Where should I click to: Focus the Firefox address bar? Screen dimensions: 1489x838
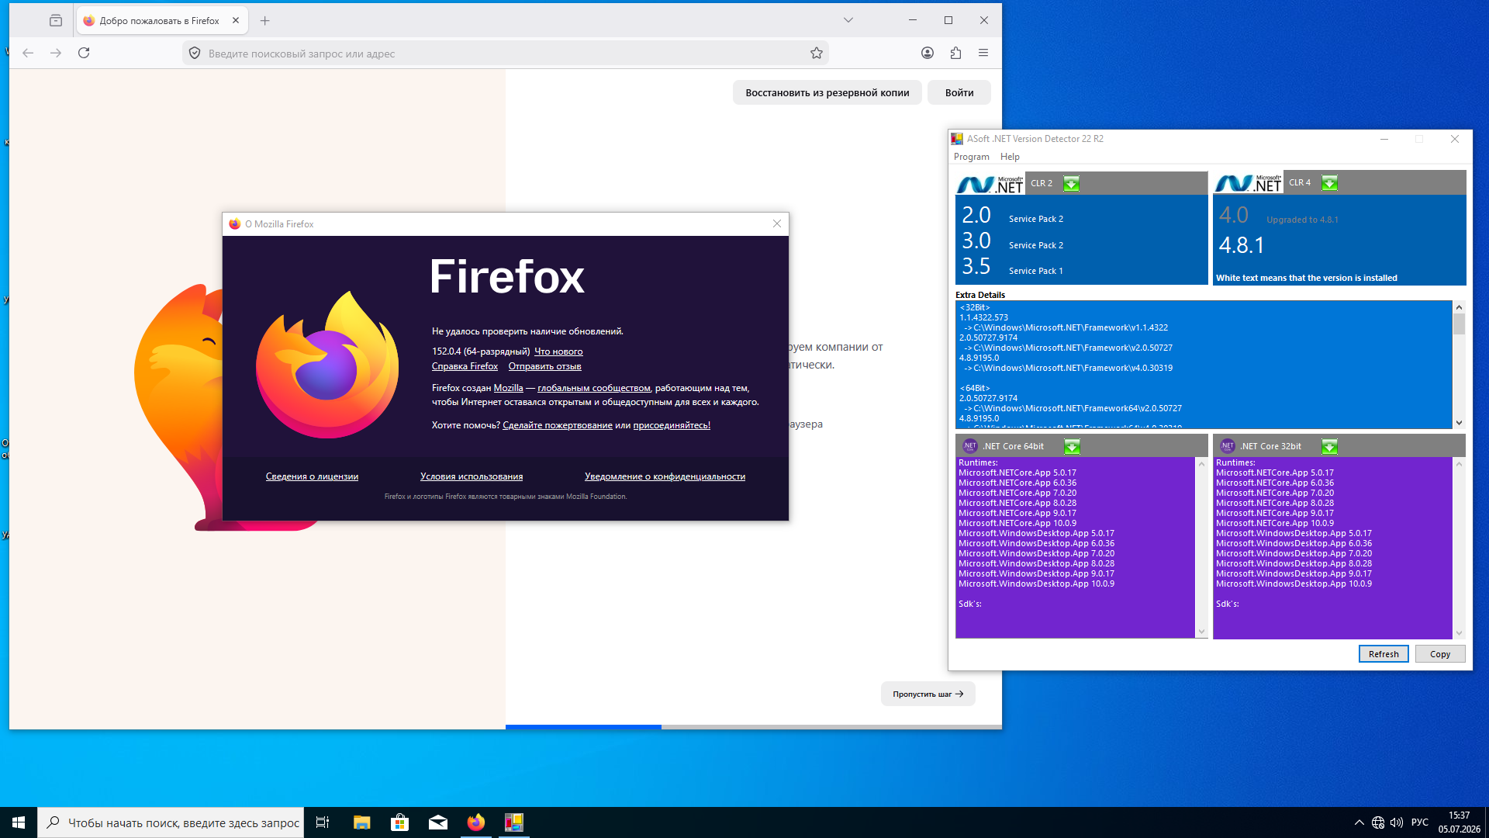tap(504, 53)
